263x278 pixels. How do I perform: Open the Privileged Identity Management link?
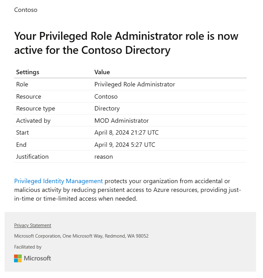pyautogui.click(x=58, y=181)
